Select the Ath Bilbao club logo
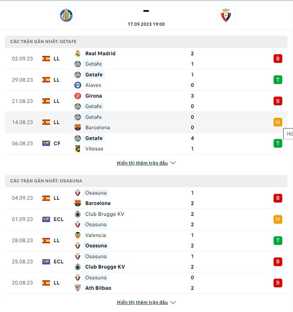 click(x=78, y=288)
